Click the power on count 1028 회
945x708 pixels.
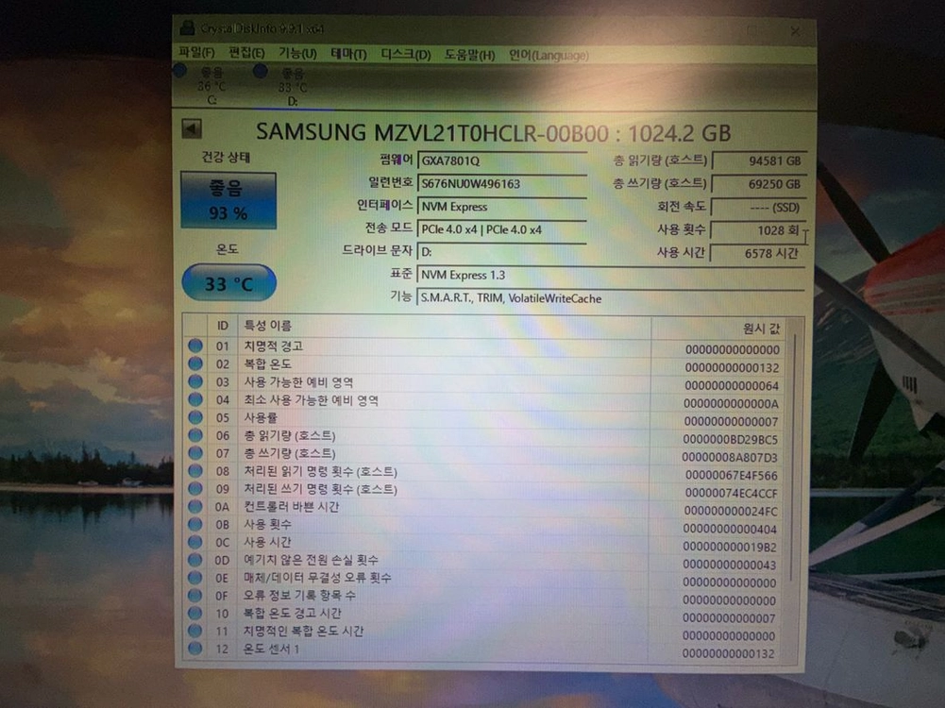tap(759, 230)
